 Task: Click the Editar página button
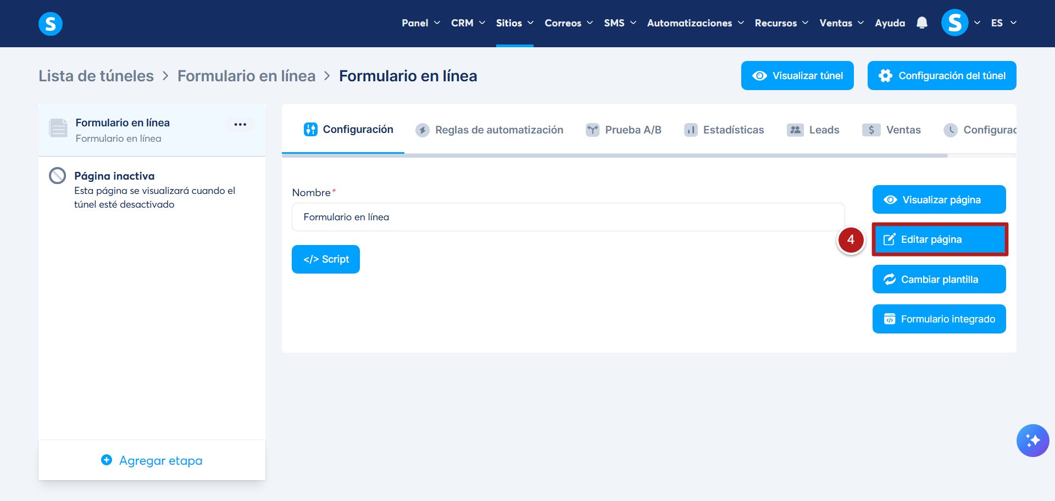tap(940, 240)
